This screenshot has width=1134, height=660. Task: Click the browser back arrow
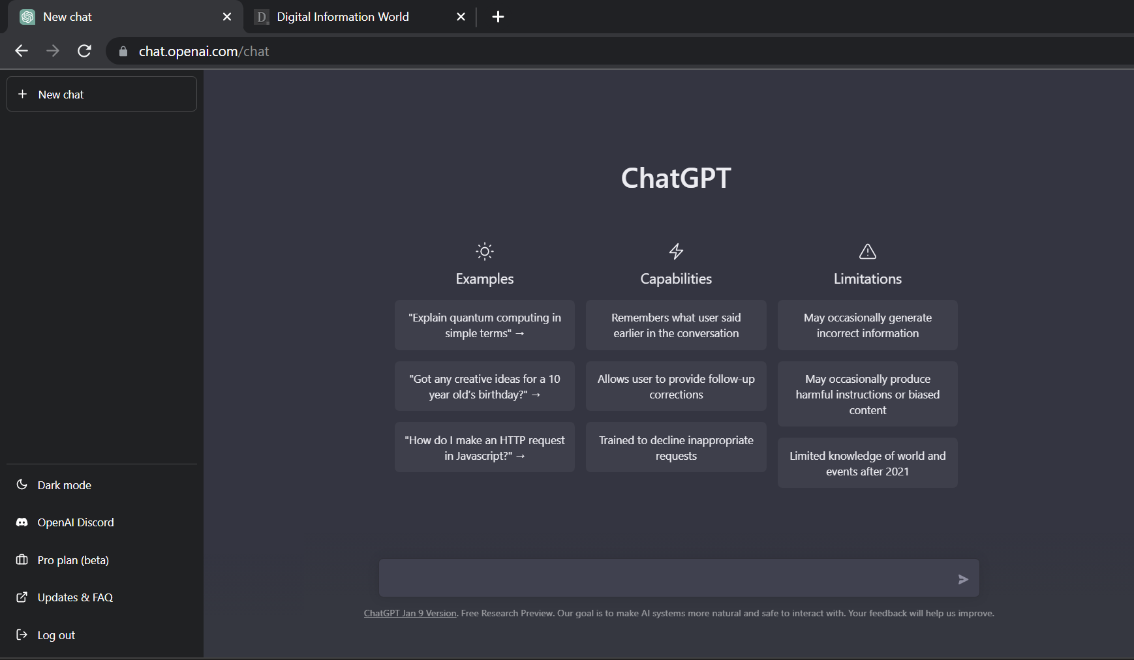click(x=22, y=51)
